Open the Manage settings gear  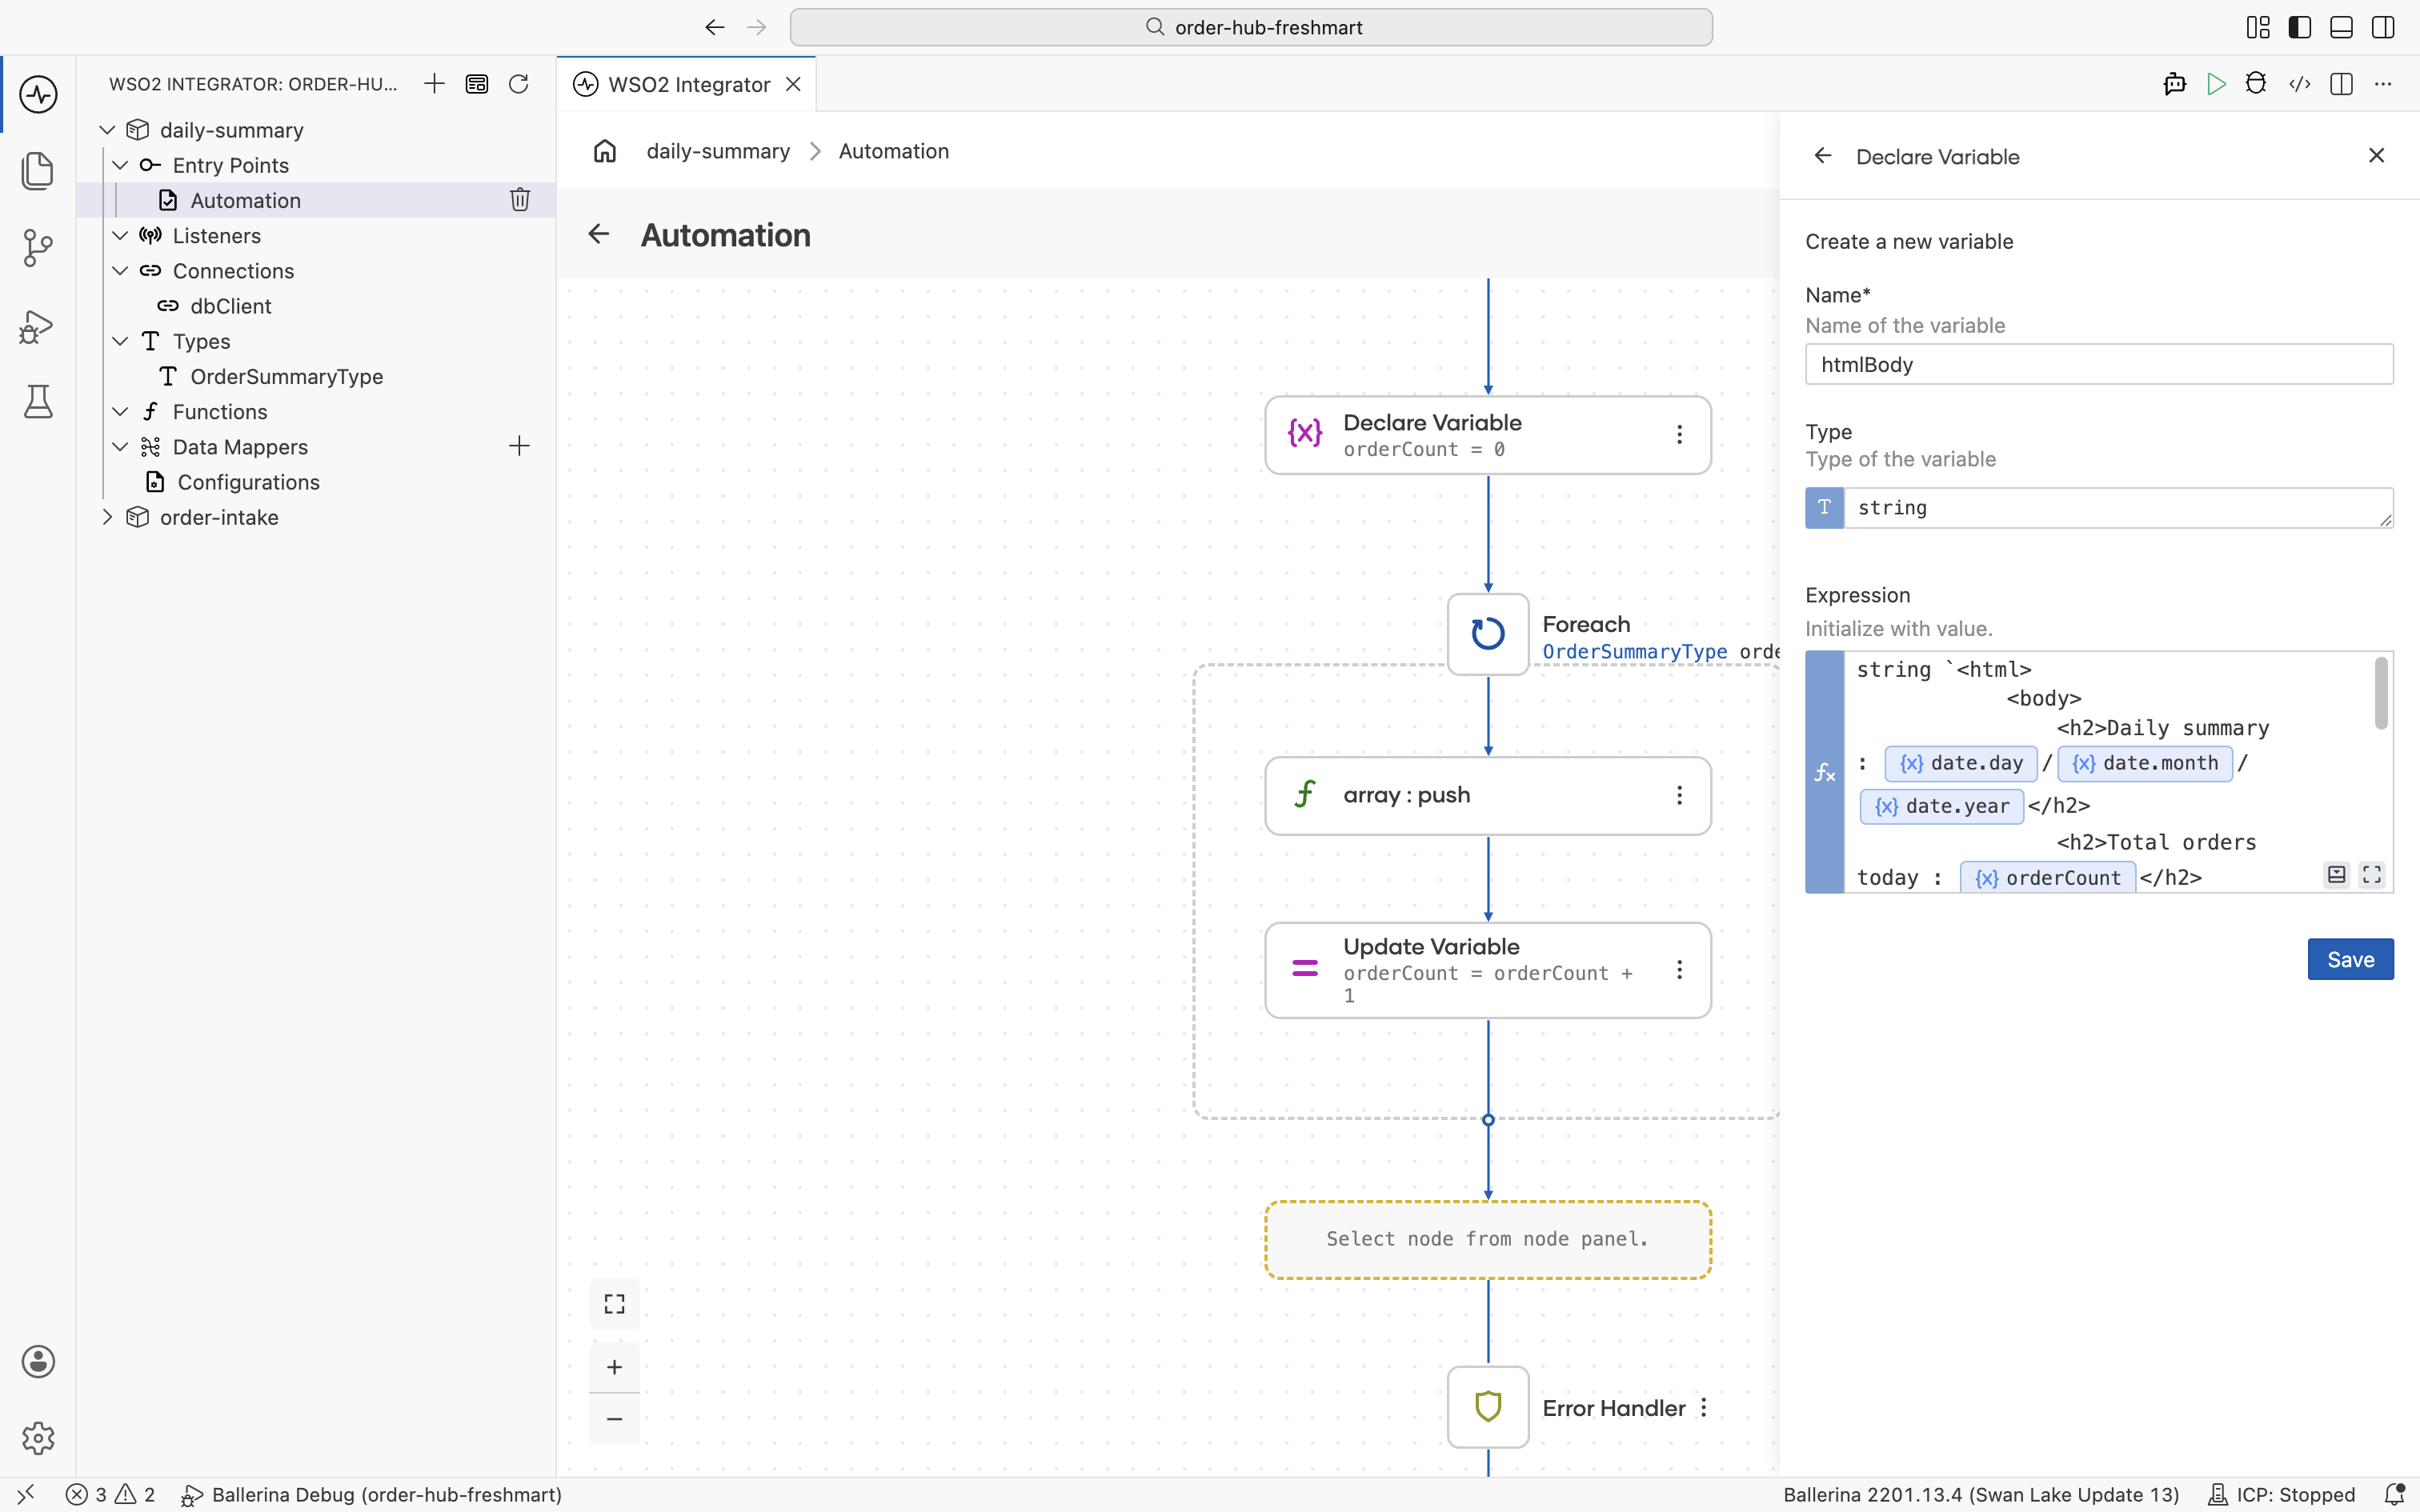(x=38, y=1438)
